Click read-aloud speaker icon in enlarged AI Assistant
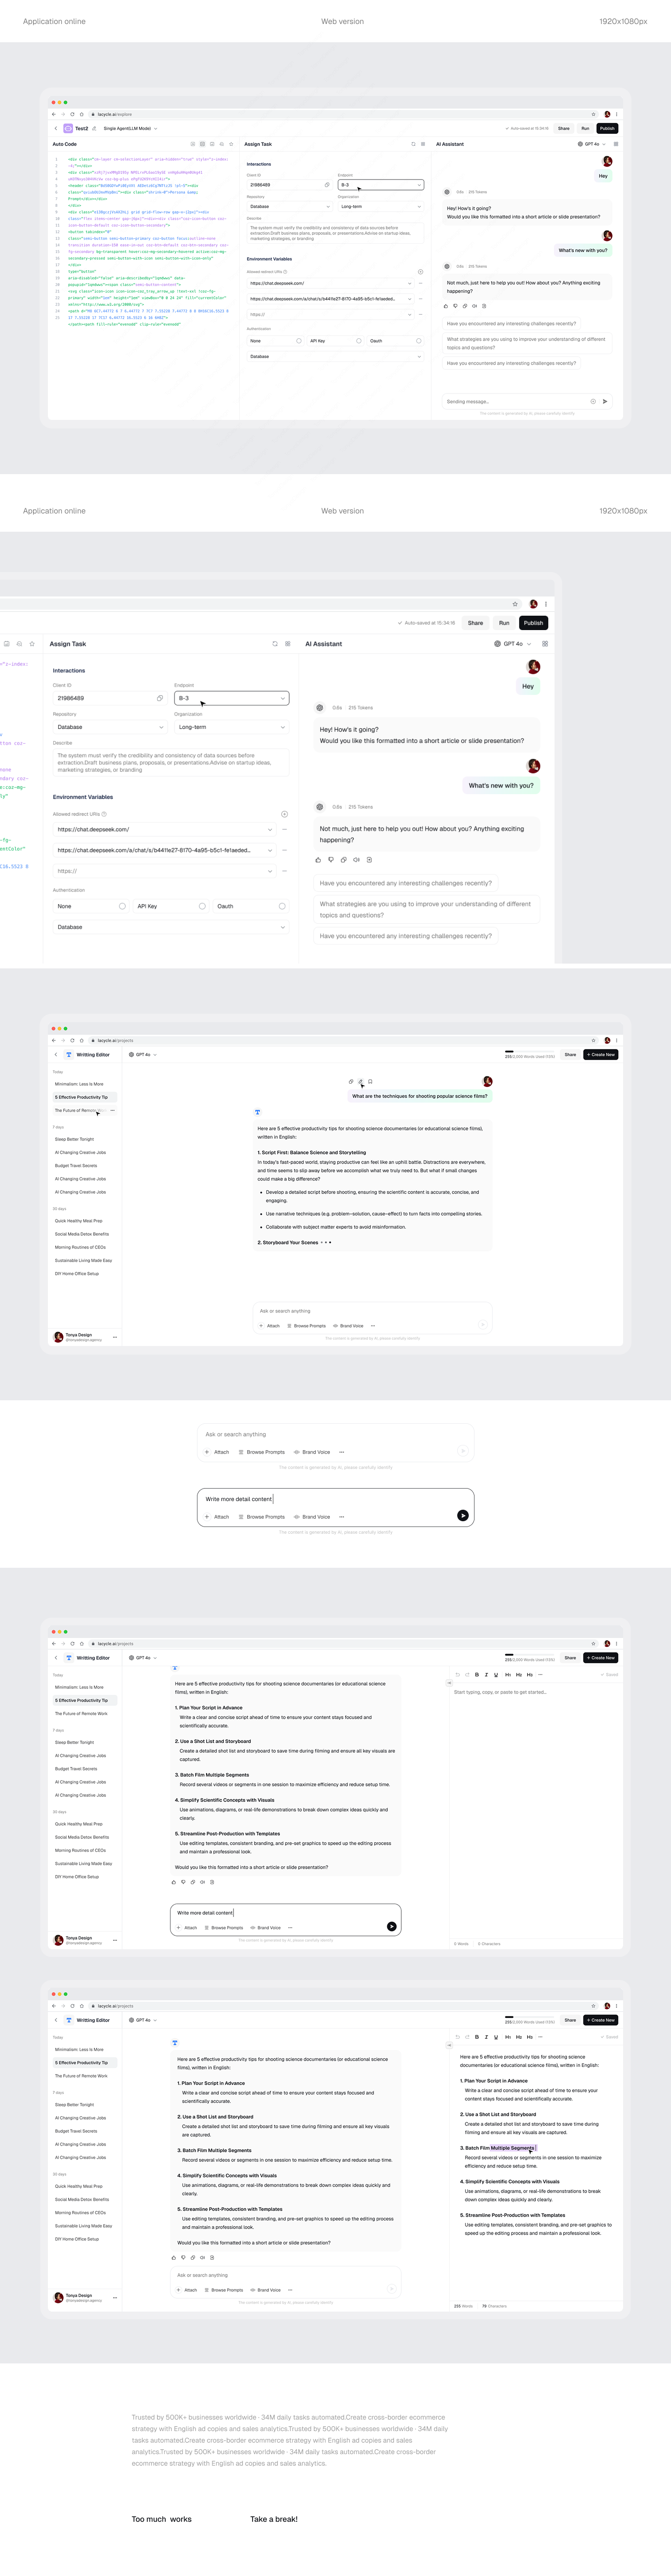Screen dimensions: 671x2576 tap(357, 859)
